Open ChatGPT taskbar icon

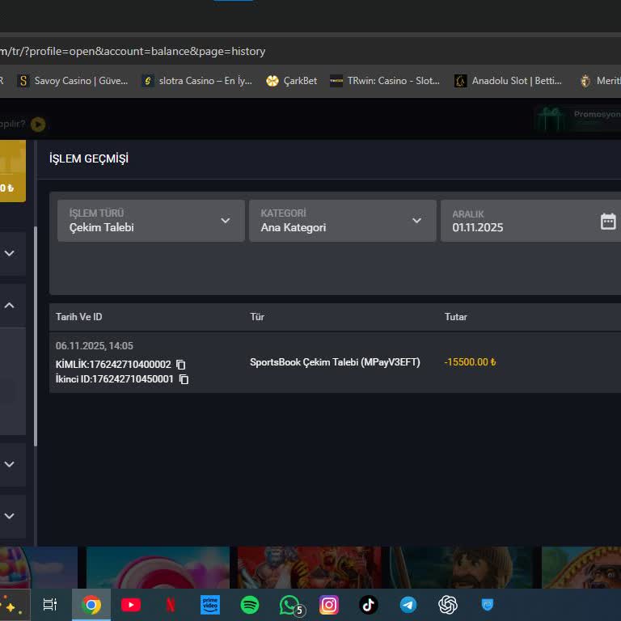coord(448,605)
